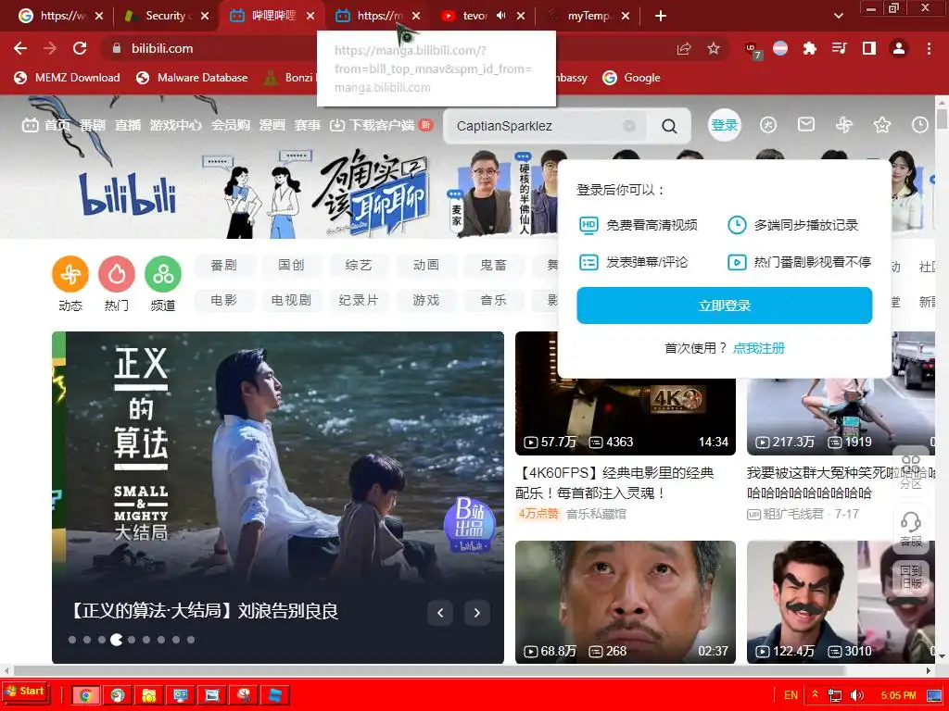Click the 登录 login avatar button

coord(724,125)
